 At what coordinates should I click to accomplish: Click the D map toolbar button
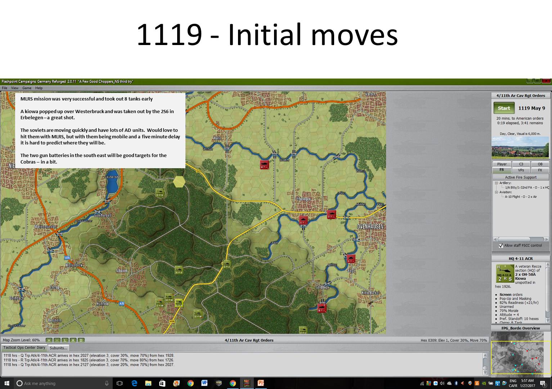81,340
